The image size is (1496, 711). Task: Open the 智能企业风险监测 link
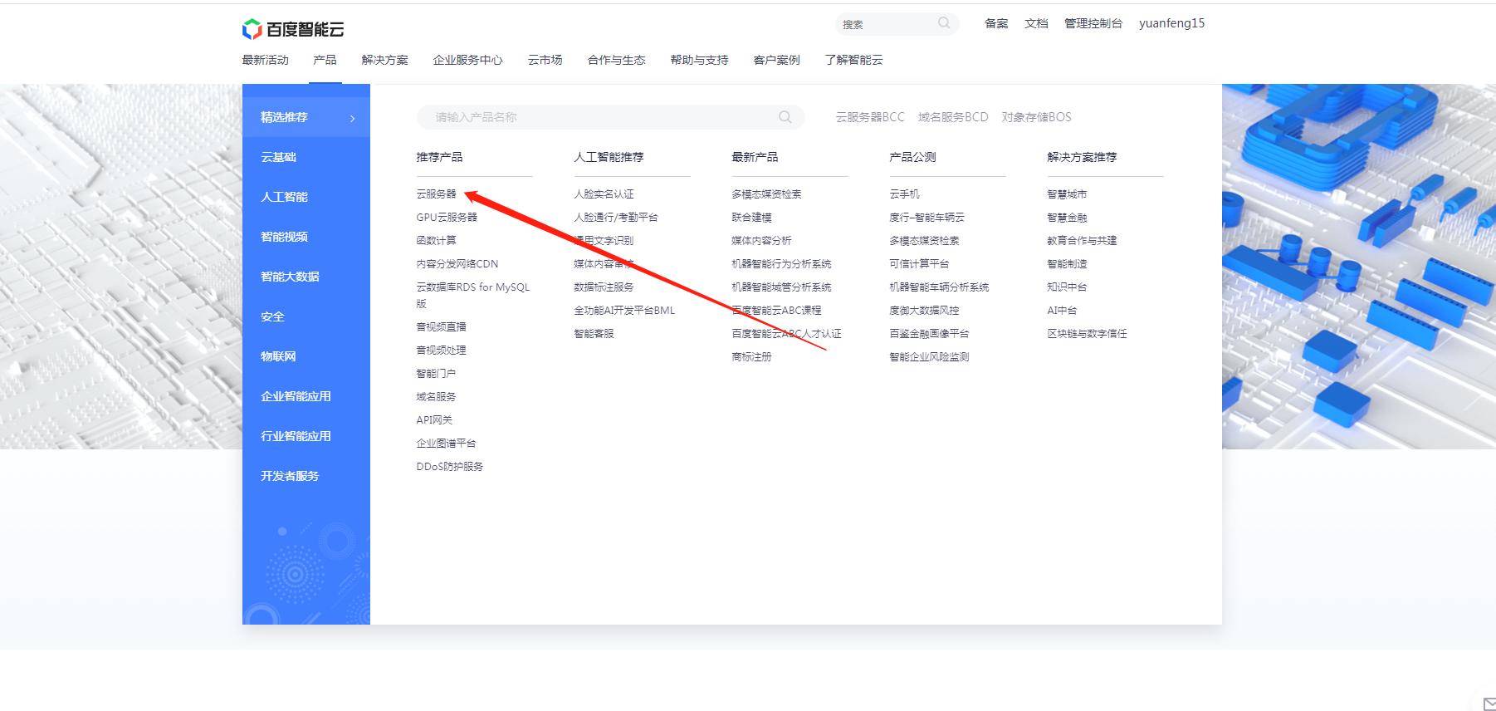[929, 356]
